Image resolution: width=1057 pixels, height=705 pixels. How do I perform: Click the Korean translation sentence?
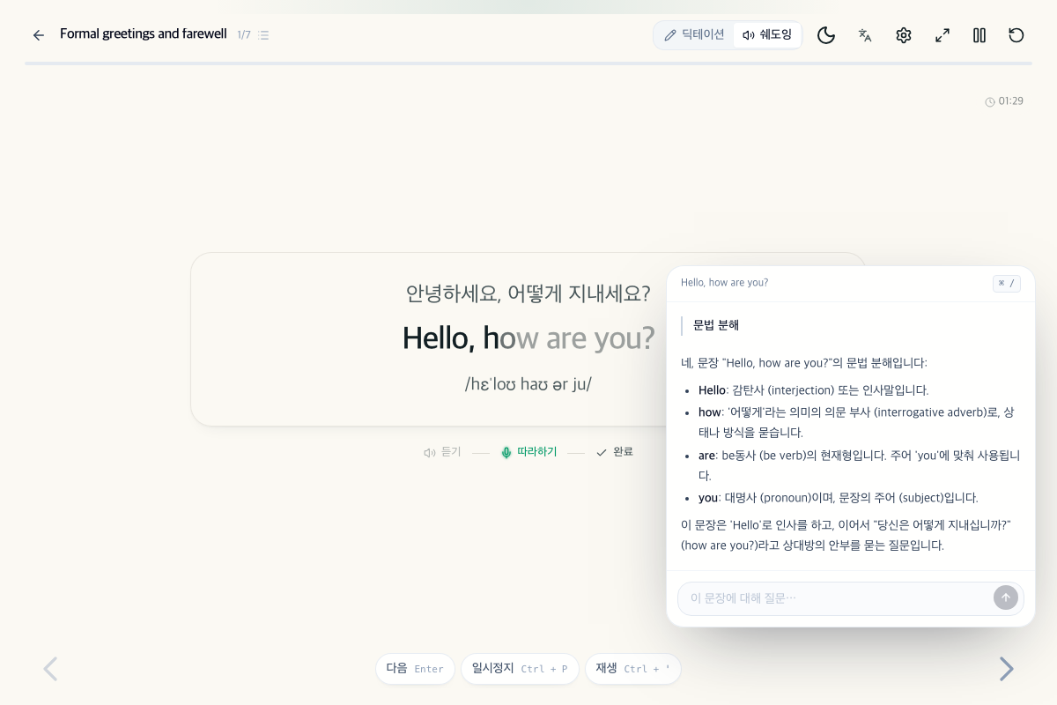coord(528,293)
